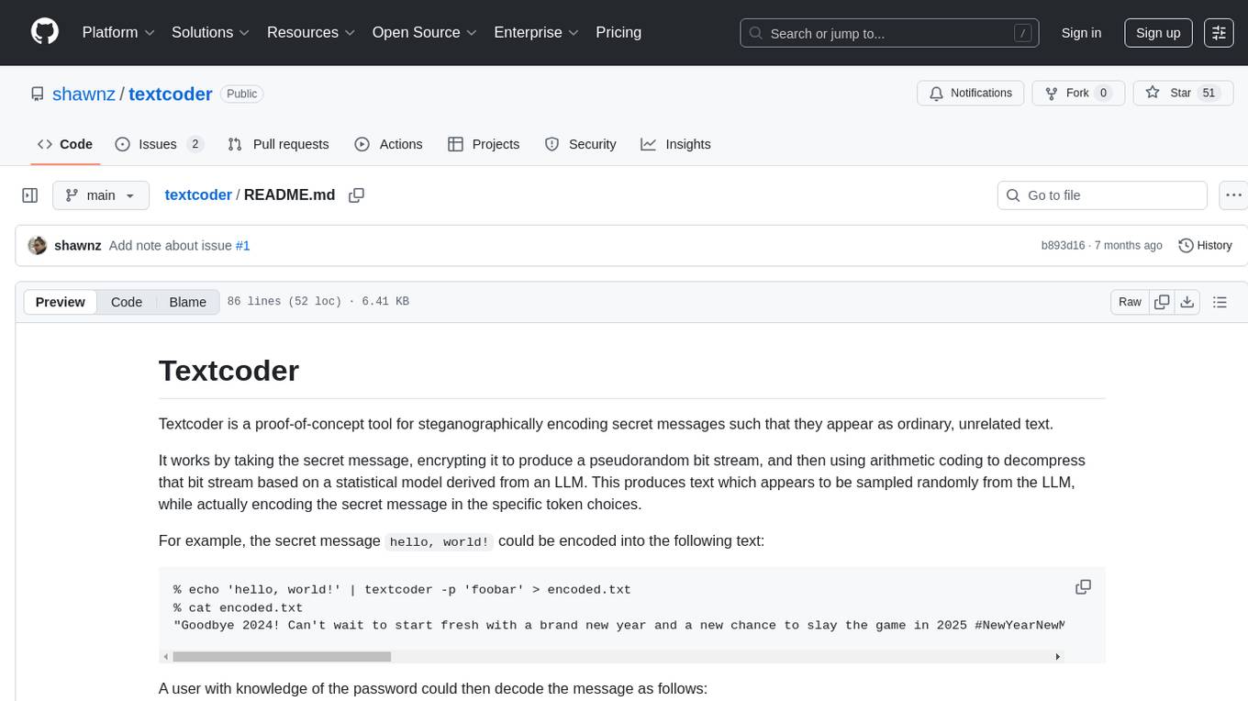The height and width of the screenshot is (701, 1248).
Task: Open the Security tab
Action: tap(580, 144)
